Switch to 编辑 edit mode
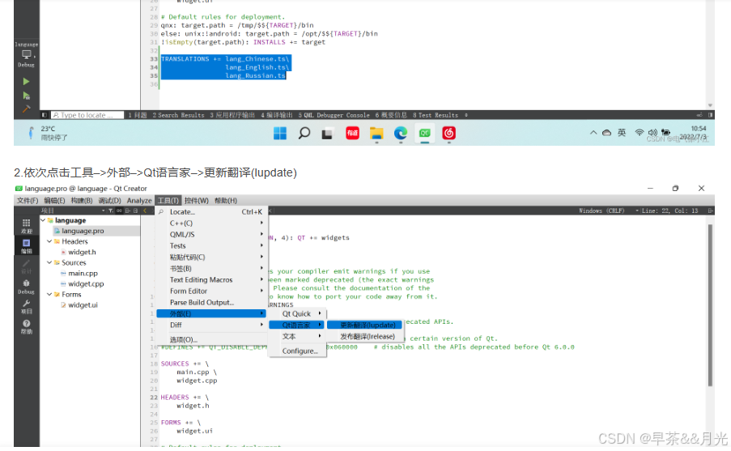Viewport: 731px width, 451px height. (x=26, y=246)
